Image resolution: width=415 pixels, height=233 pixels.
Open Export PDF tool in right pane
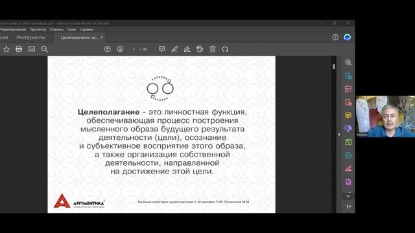[348, 76]
